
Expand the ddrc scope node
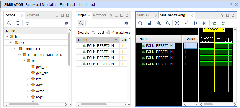pyautogui.click(x=28, y=85)
